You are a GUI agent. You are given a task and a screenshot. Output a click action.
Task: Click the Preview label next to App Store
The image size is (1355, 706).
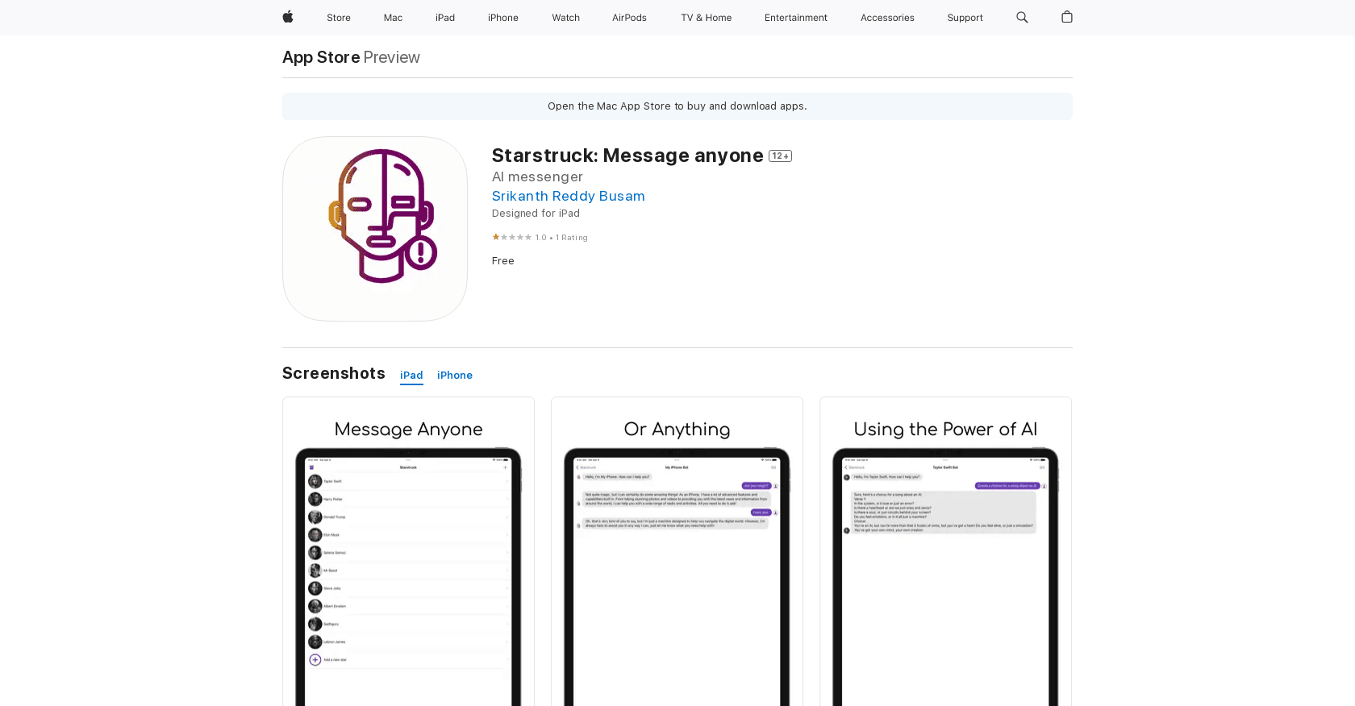[x=391, y=57]
